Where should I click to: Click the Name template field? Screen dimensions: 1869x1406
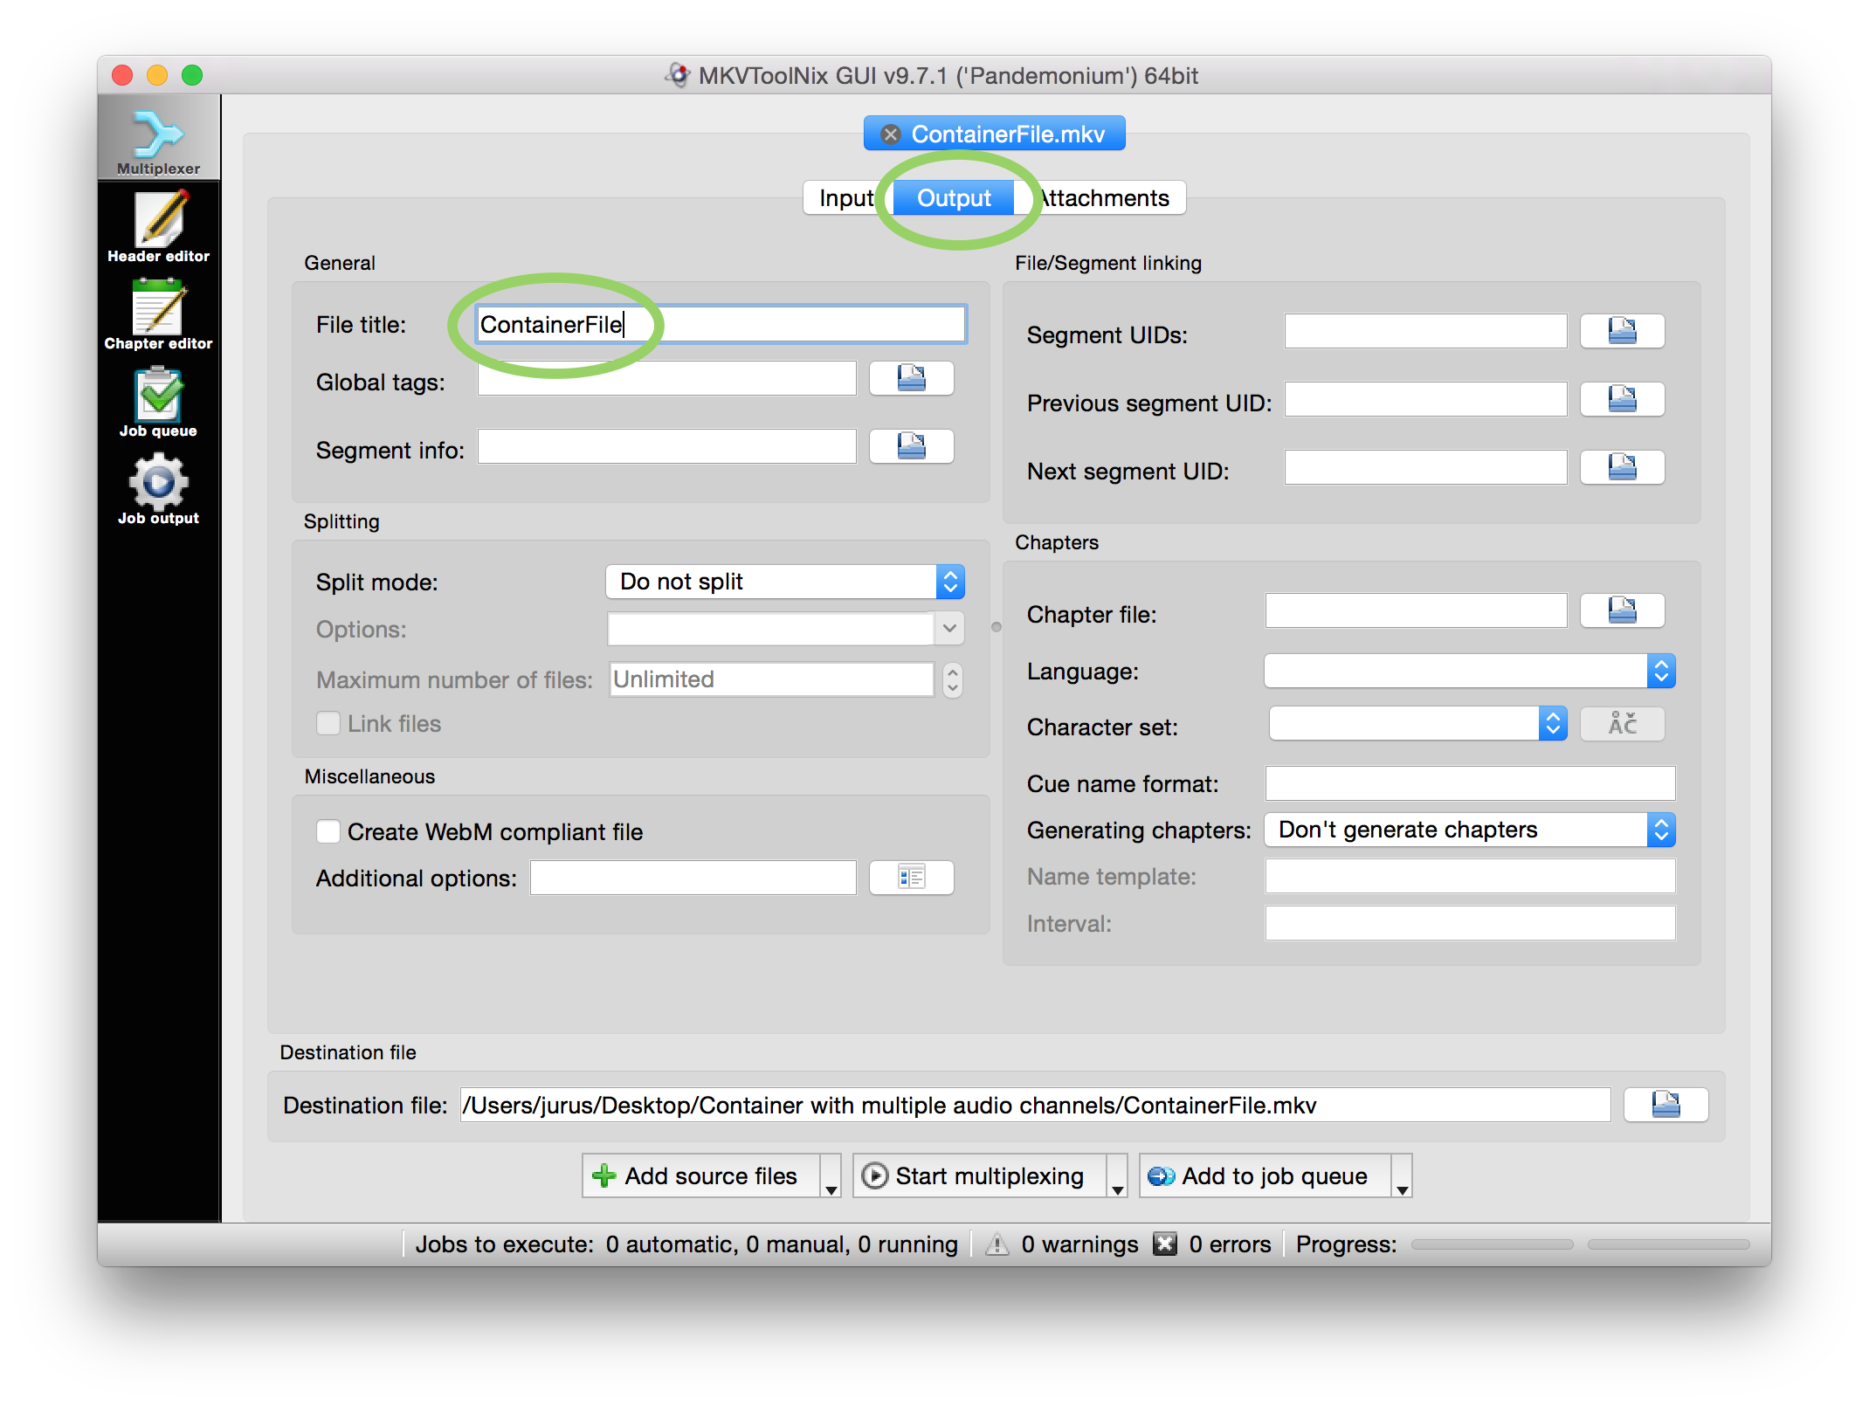pyautogui.click(x=1470, y=876)
